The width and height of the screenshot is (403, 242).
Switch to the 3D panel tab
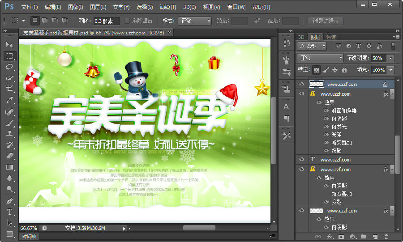[301, 37]
